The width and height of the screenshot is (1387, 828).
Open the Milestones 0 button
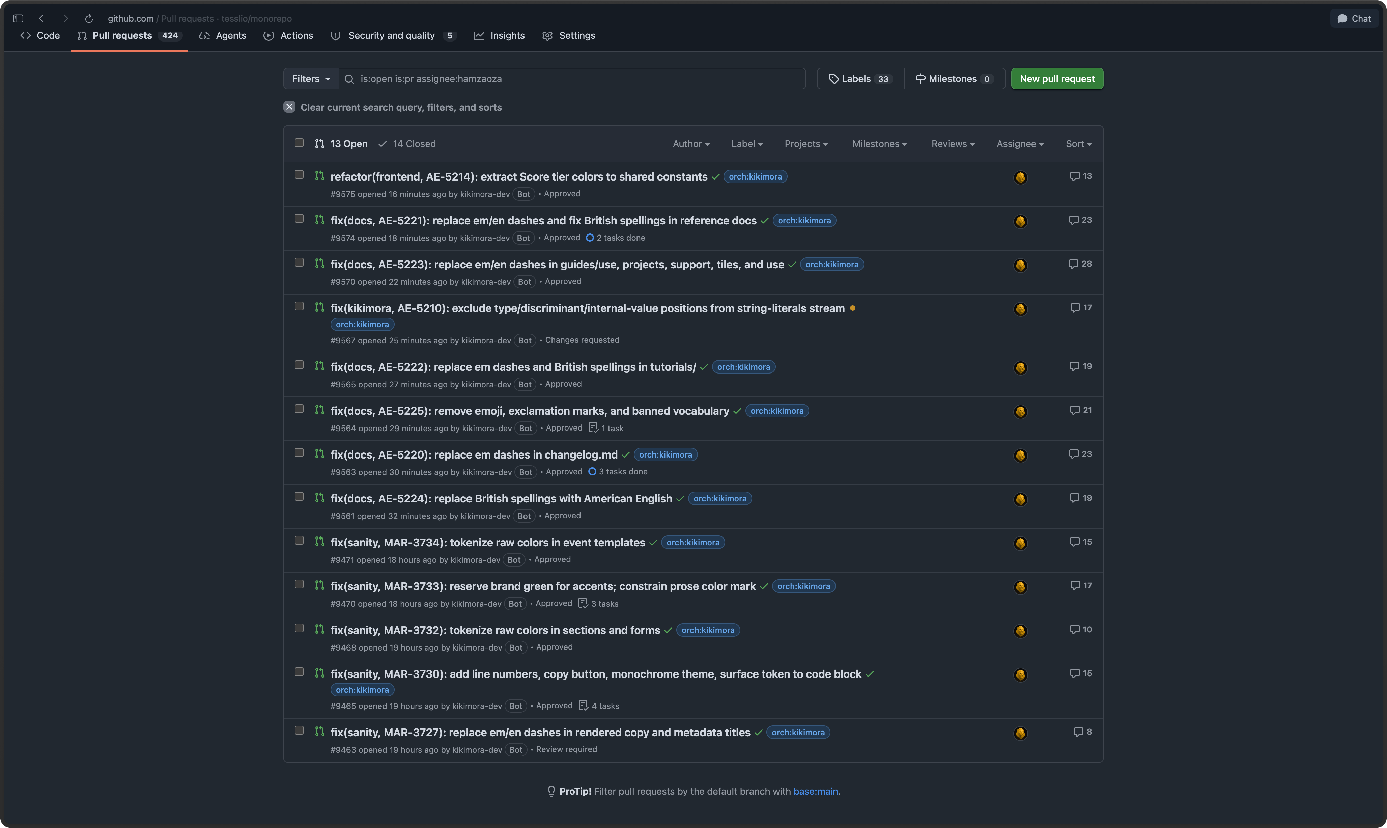point(954,79)
